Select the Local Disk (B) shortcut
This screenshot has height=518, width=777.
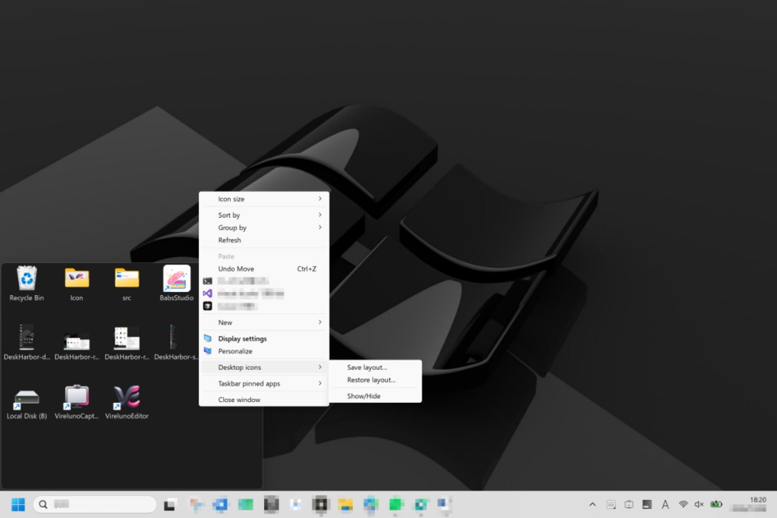[27, 402]
